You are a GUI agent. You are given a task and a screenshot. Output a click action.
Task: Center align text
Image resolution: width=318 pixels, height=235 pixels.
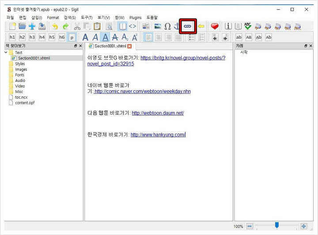pyautogui.click(x=159, y=38)
